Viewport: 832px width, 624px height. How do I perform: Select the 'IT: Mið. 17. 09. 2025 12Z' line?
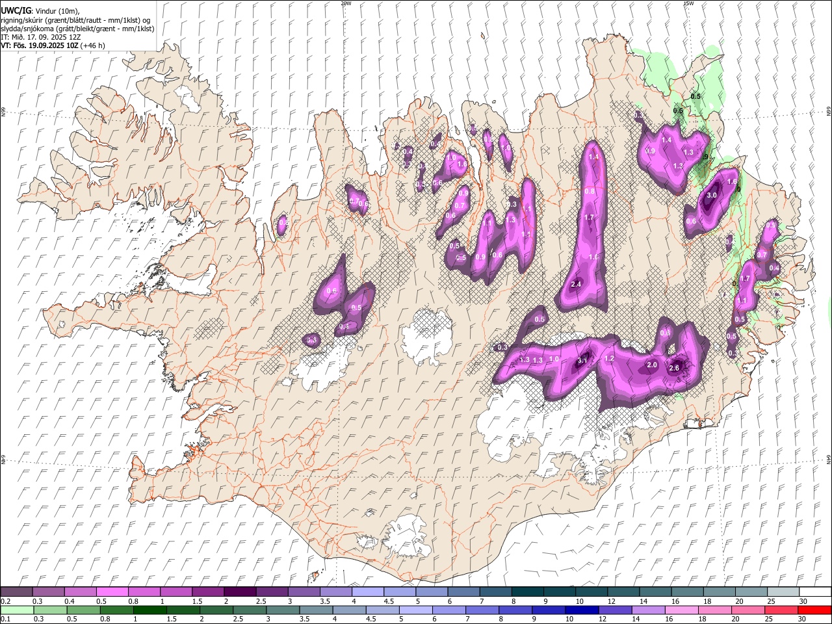(40, 37)
